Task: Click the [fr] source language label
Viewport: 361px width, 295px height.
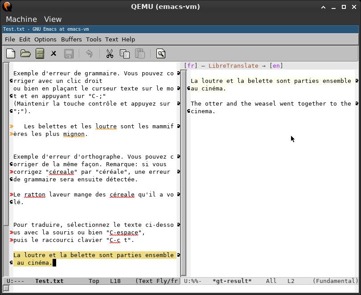Action: (191, 66)
